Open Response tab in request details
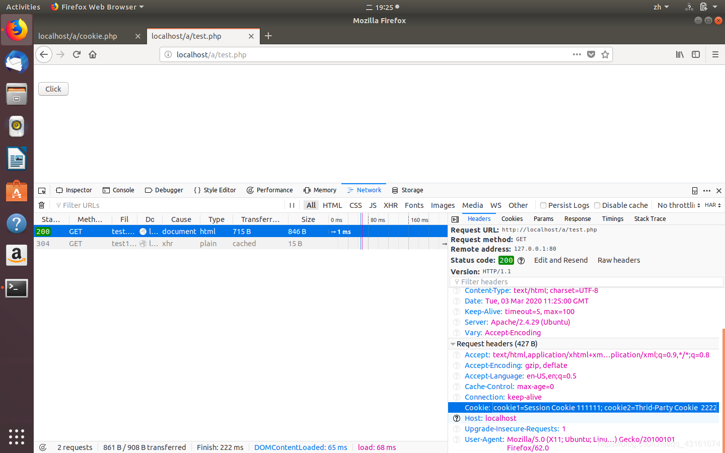 pyautogui.click(x=577, y=219)
